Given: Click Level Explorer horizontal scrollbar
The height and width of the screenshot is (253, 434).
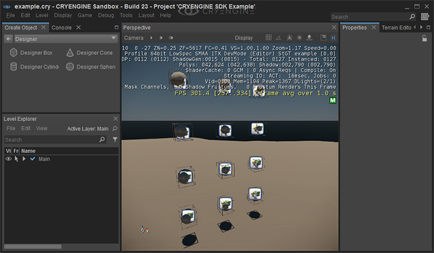Looking at the screenshot, I should (33, 246).
